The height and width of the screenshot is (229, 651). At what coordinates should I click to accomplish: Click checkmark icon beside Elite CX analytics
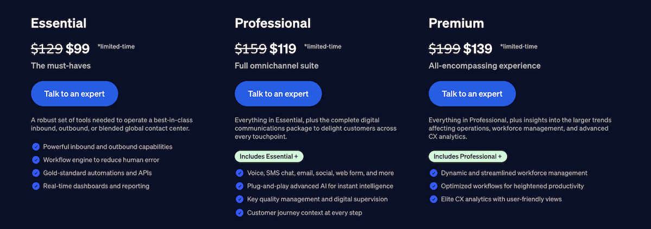point(433,199)
